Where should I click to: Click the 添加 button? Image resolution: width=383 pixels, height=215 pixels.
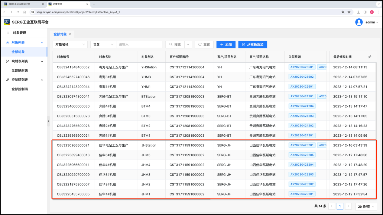[226, 45]
